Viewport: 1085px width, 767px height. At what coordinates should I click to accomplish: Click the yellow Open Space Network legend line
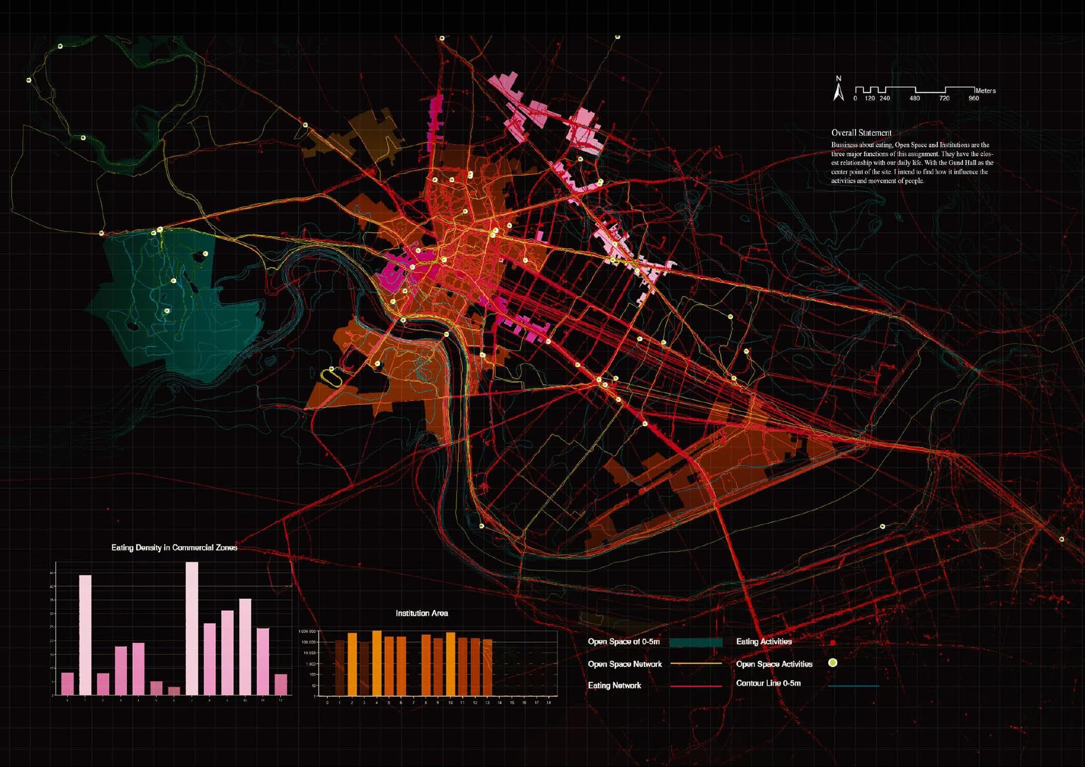click(696, 664)
